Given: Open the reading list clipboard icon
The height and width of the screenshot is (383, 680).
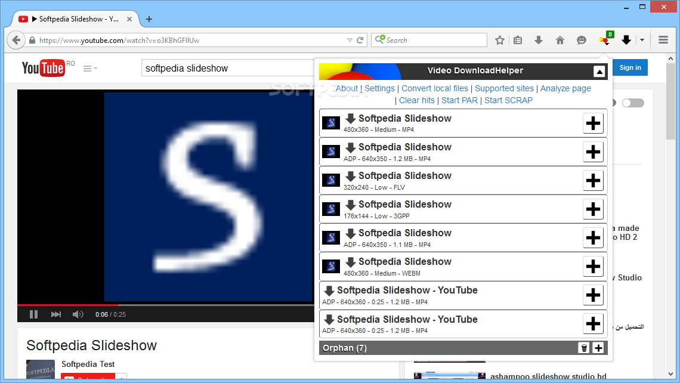Looking at the screenshot, I should coord(517,39).
